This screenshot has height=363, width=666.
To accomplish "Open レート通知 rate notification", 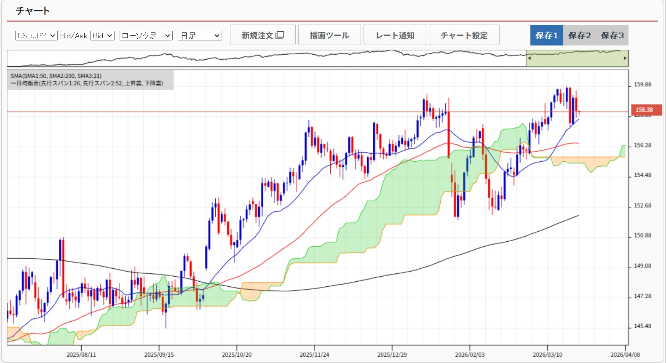I will 395,35.
